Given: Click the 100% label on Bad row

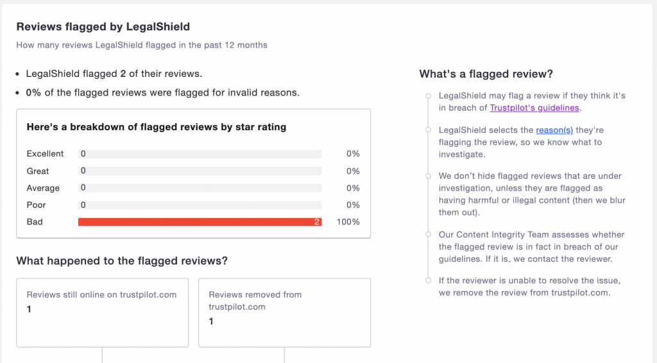Looking at the screenshot, I should coord(348,222).
